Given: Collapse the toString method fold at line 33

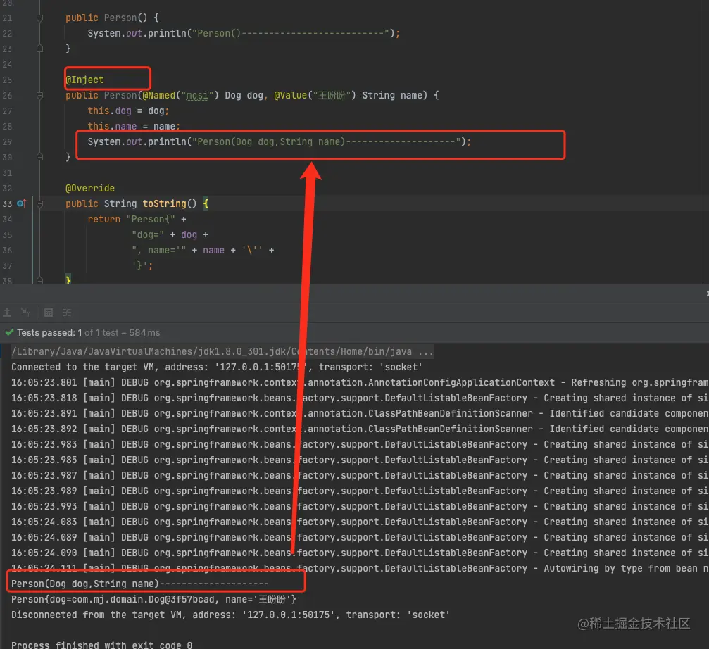Looking at the screenshot, I should [40, 204].
